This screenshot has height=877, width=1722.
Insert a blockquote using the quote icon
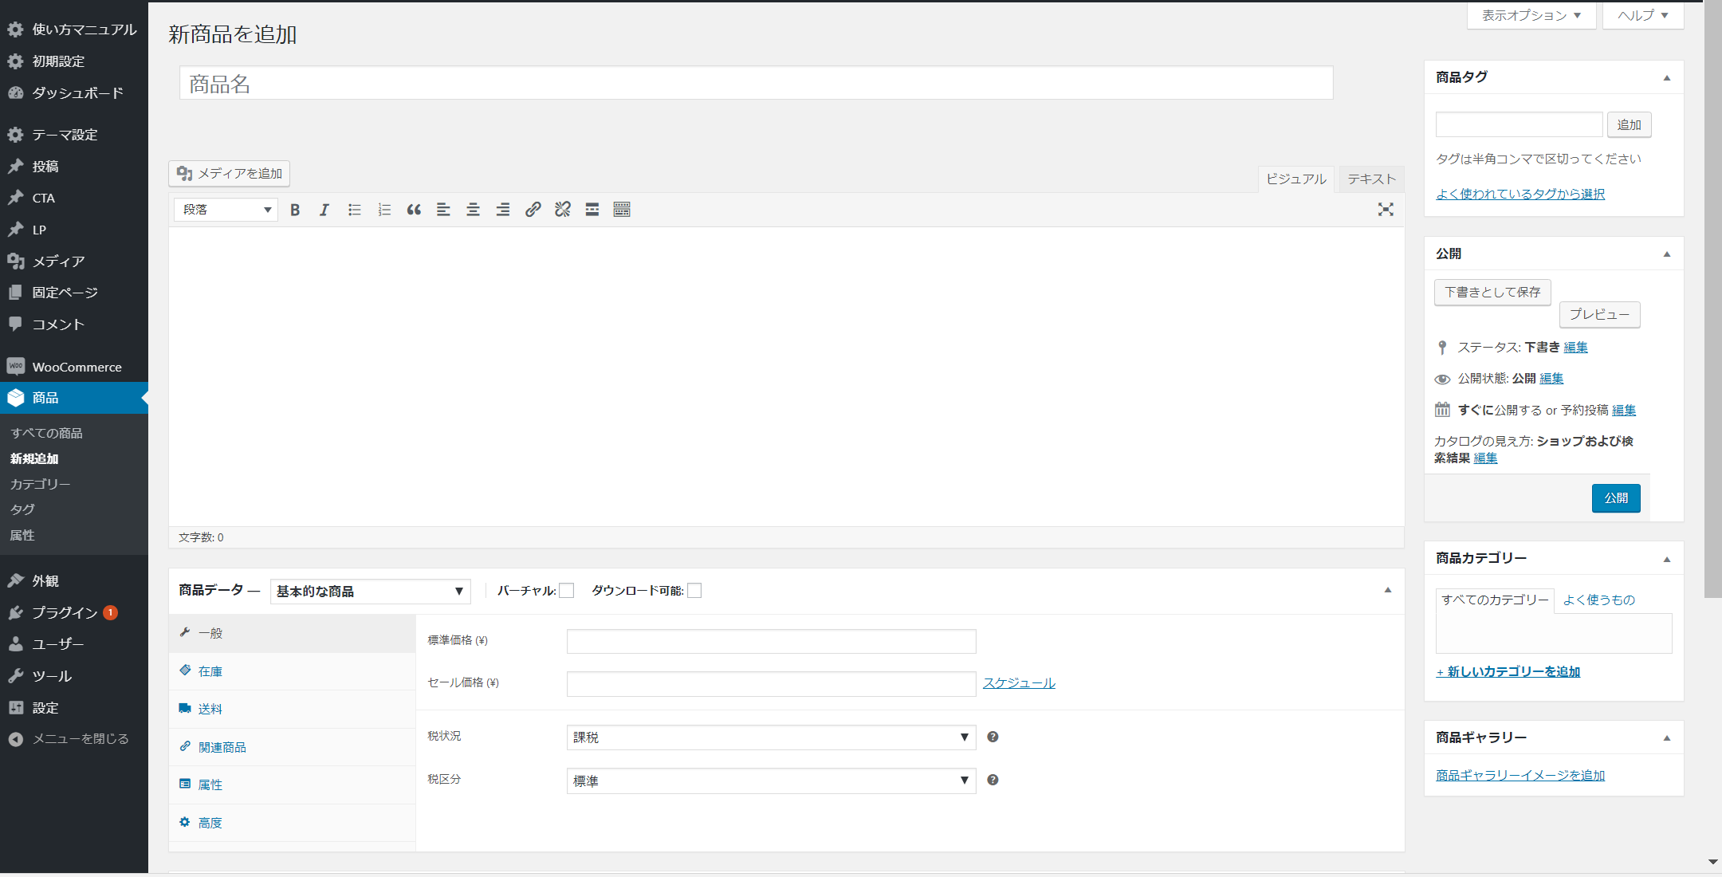[x=414, y=210]
